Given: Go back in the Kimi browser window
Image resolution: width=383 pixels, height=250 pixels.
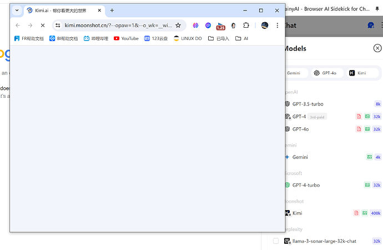Looking at the screenshot, I should point(18,25).
